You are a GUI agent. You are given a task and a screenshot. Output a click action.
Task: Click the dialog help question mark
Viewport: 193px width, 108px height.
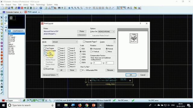tap(140, 23)
